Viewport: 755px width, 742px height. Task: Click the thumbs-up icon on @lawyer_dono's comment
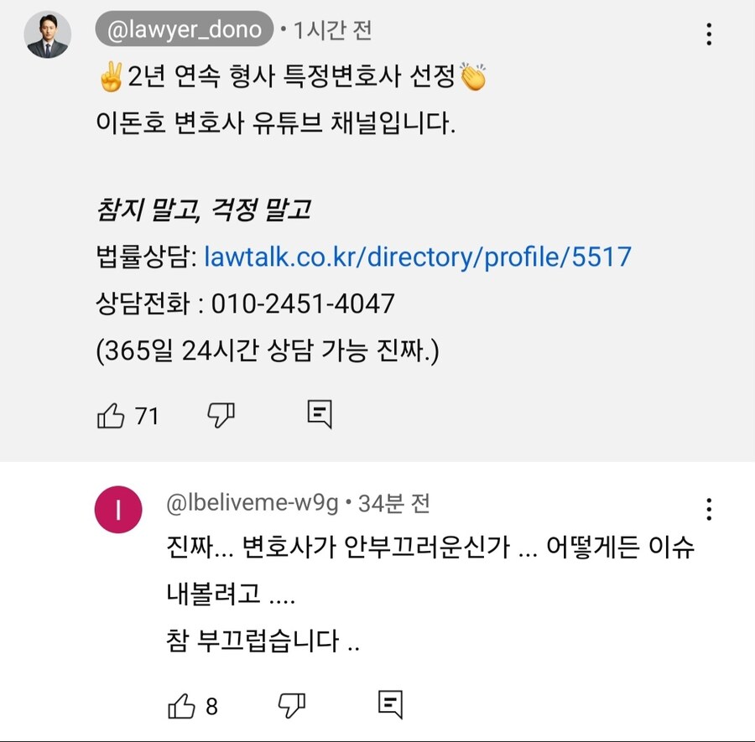112,414
